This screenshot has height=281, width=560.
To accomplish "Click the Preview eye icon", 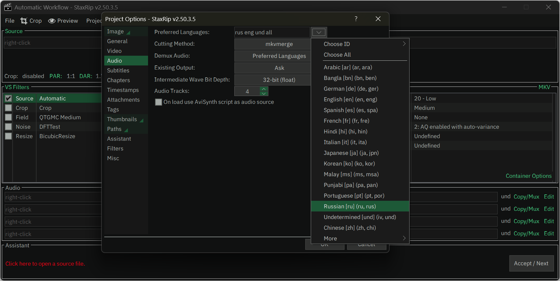I will [x=52, y=21].
